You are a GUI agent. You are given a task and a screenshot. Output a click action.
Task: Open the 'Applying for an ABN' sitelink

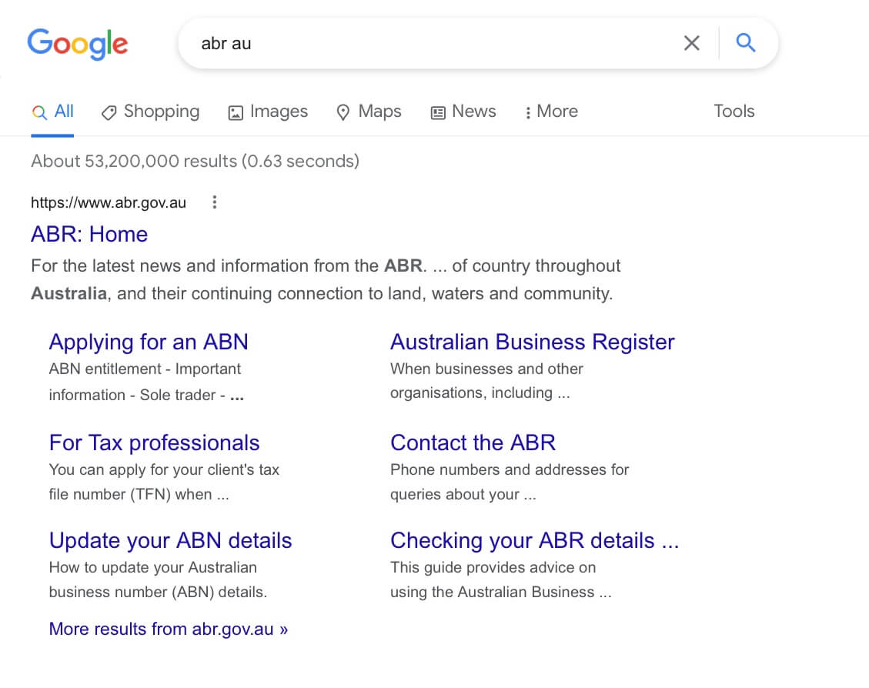tap(149, 342)
